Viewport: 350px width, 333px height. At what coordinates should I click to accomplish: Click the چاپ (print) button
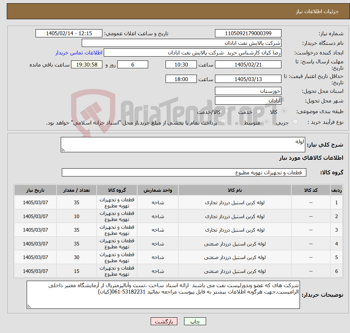point(195,321)
